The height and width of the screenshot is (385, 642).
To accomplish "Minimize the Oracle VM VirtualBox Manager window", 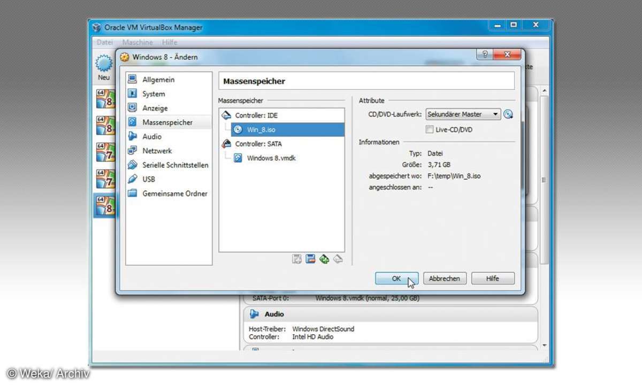I will pyautogui.click(x=498, y=25).
